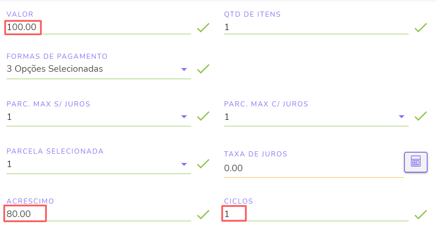Click the checkmark beside Parcela Selecionada
Screen dimensions: 436x236
(x=203, y=164)
